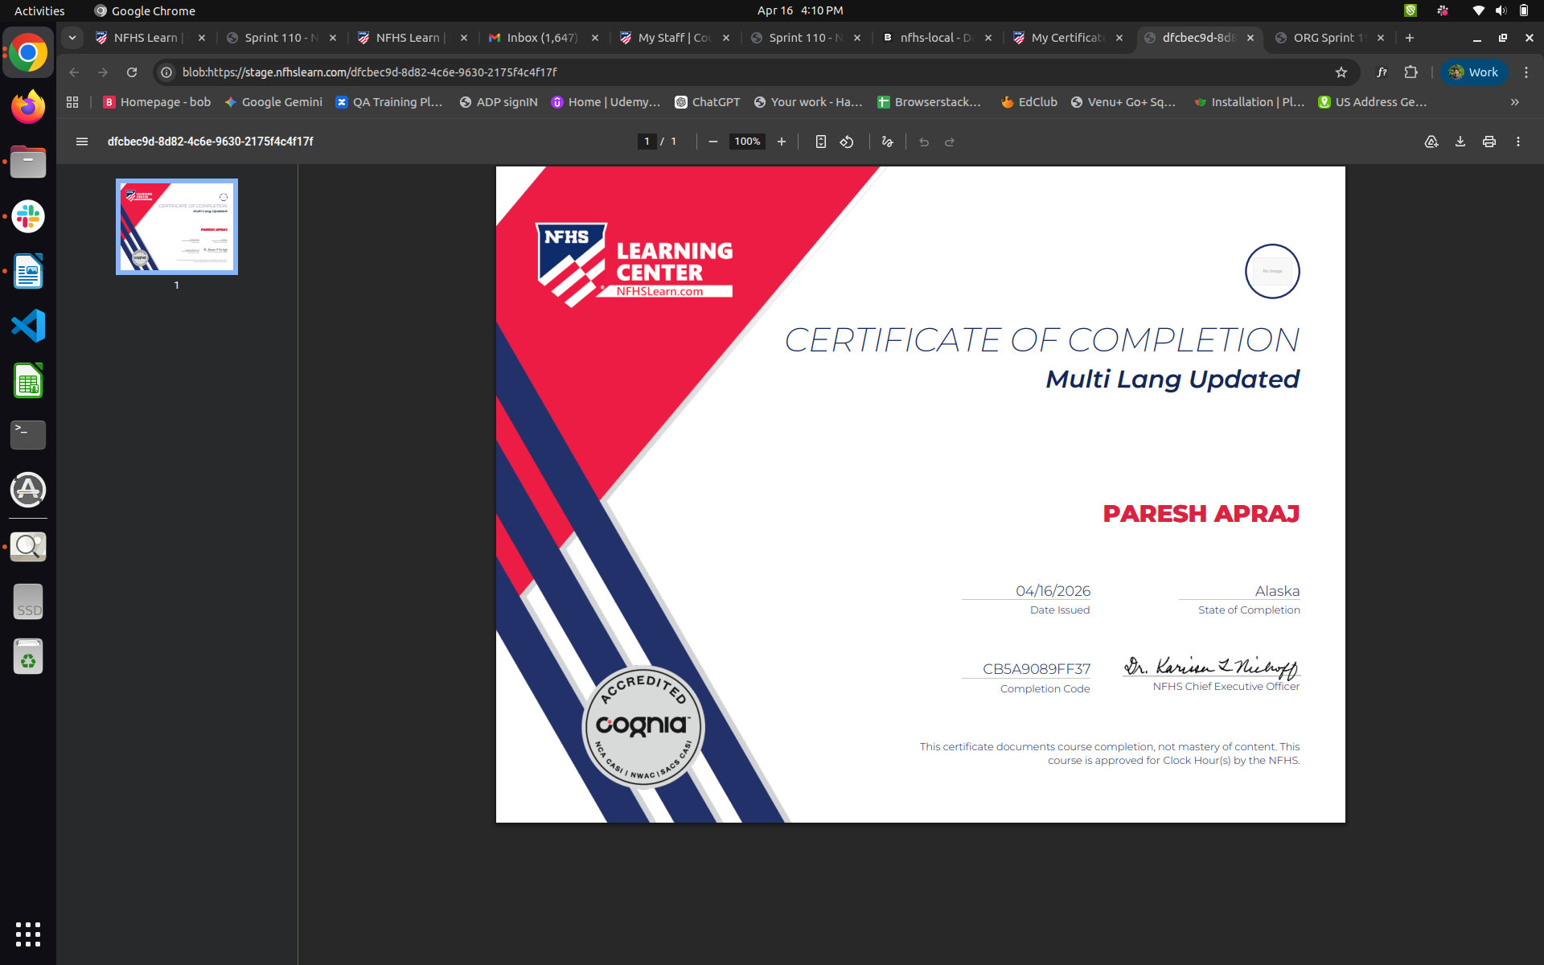This screenshot has width=1544, height=965.
Task: Open the Google Gemini bookmark
Action: coord(273,102)
